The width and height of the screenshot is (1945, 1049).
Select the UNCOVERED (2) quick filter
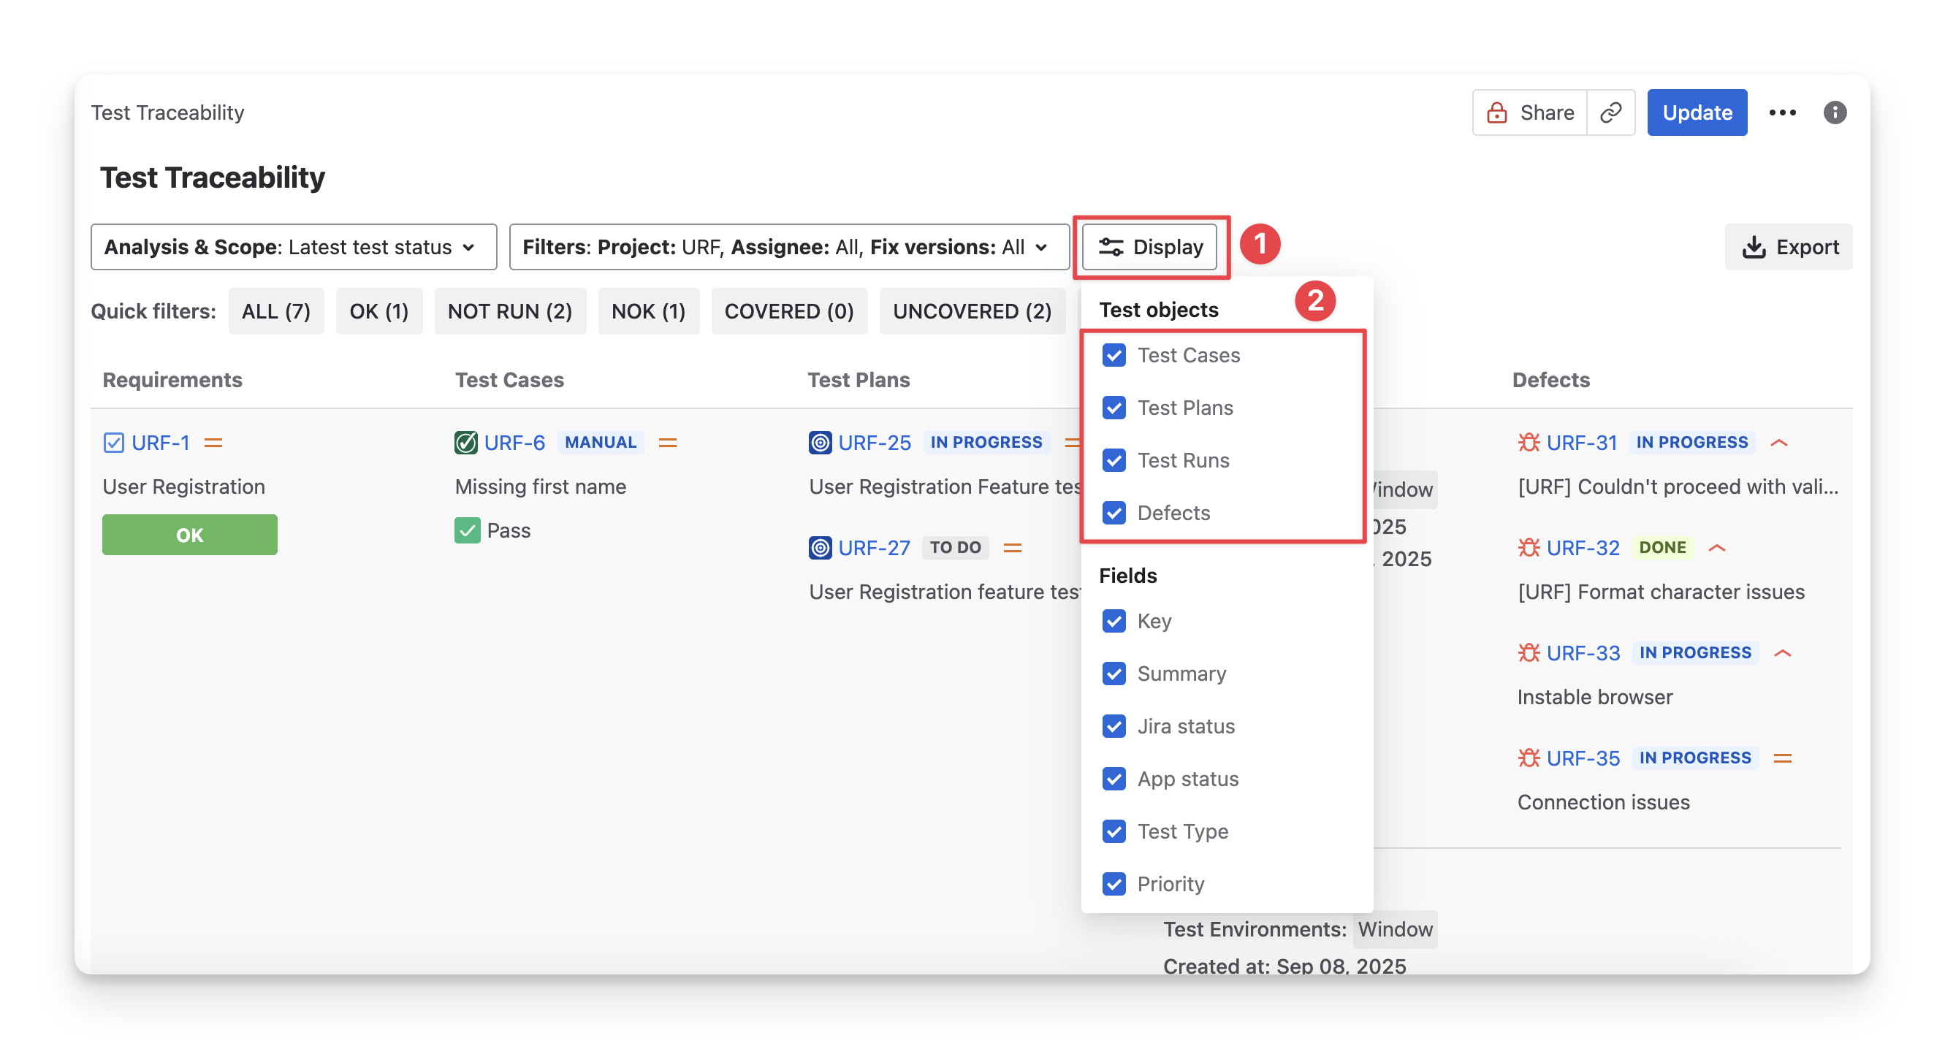[972, 311]
